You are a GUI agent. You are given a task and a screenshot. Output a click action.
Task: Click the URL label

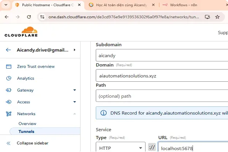163,138
